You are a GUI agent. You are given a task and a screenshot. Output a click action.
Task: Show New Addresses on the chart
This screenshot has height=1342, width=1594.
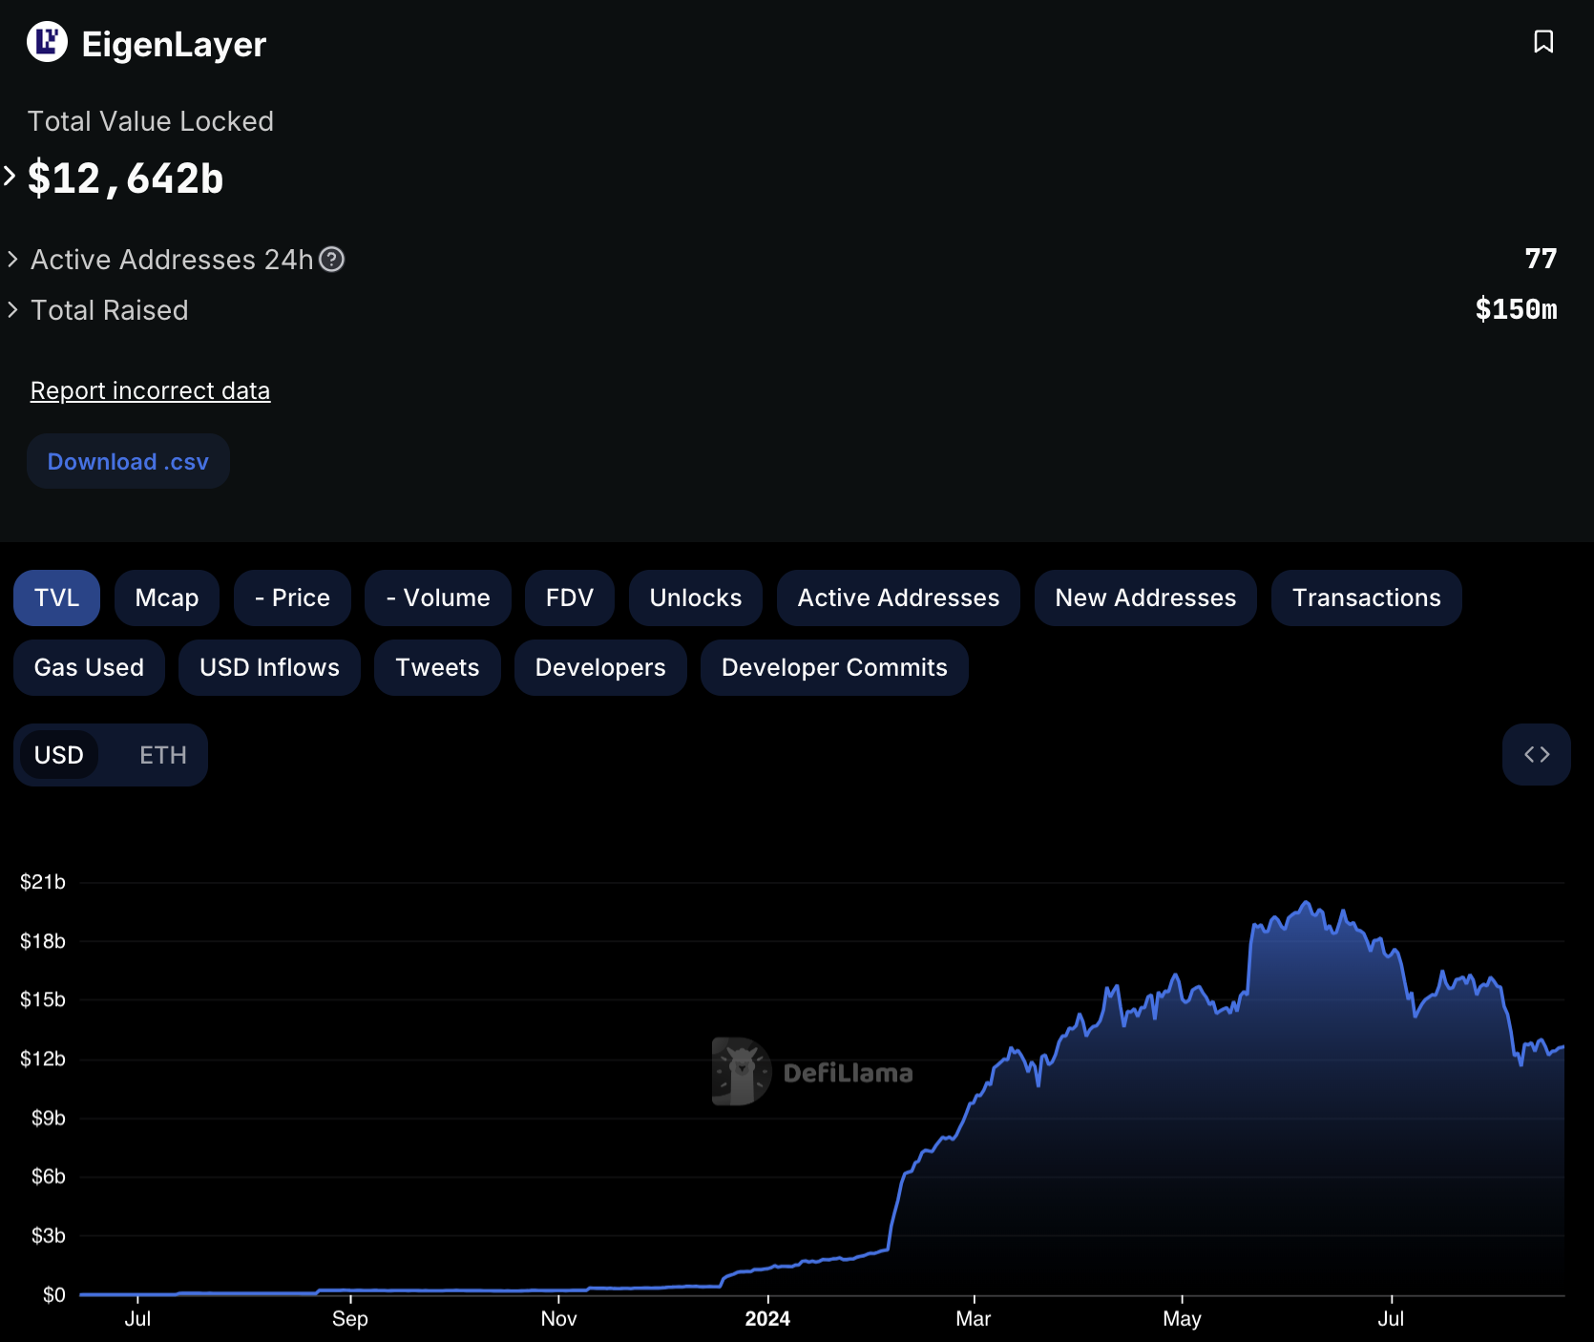click(1145, 598)
